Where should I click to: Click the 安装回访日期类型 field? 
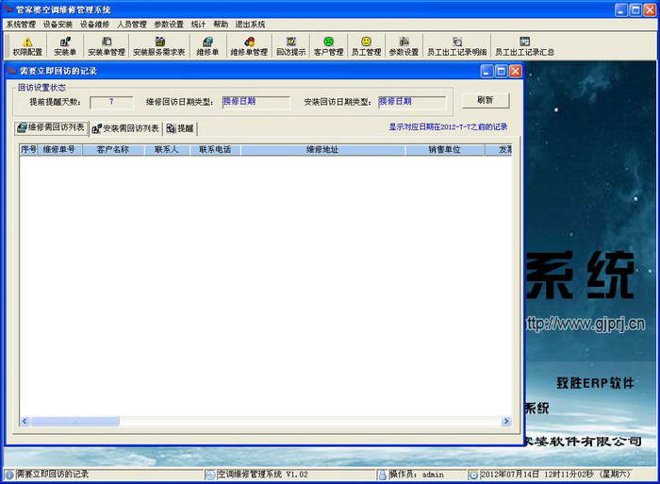point(412,102)
